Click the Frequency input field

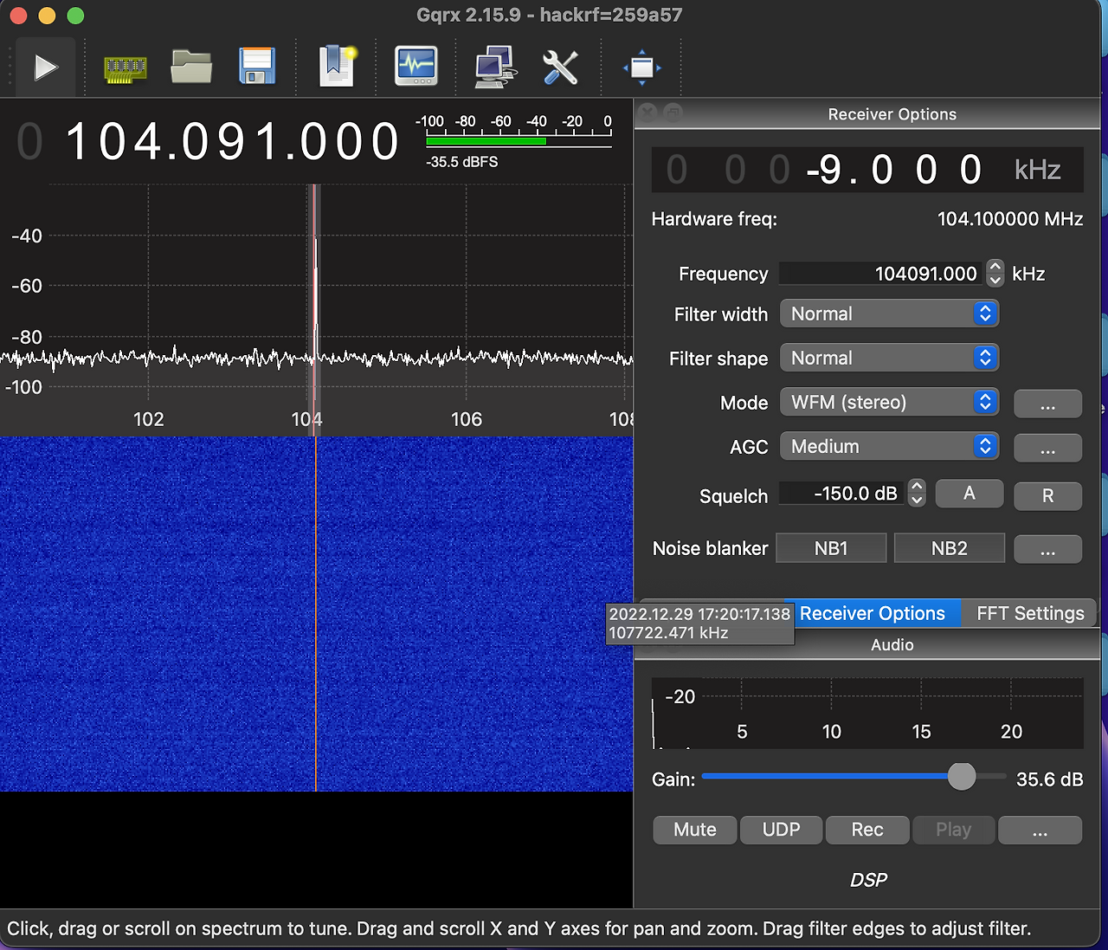pos(879,273)
